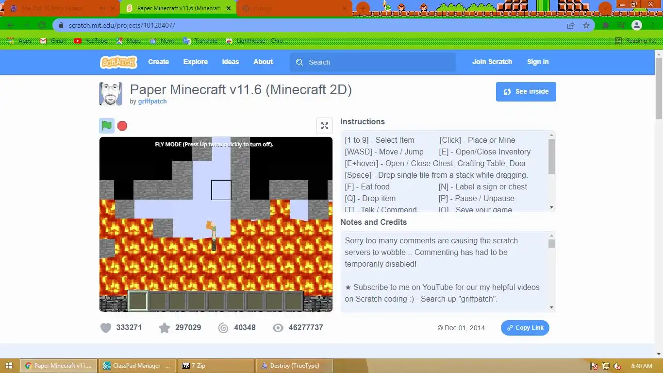
Task: Click the player character in game
Action: tap(212, 236)
